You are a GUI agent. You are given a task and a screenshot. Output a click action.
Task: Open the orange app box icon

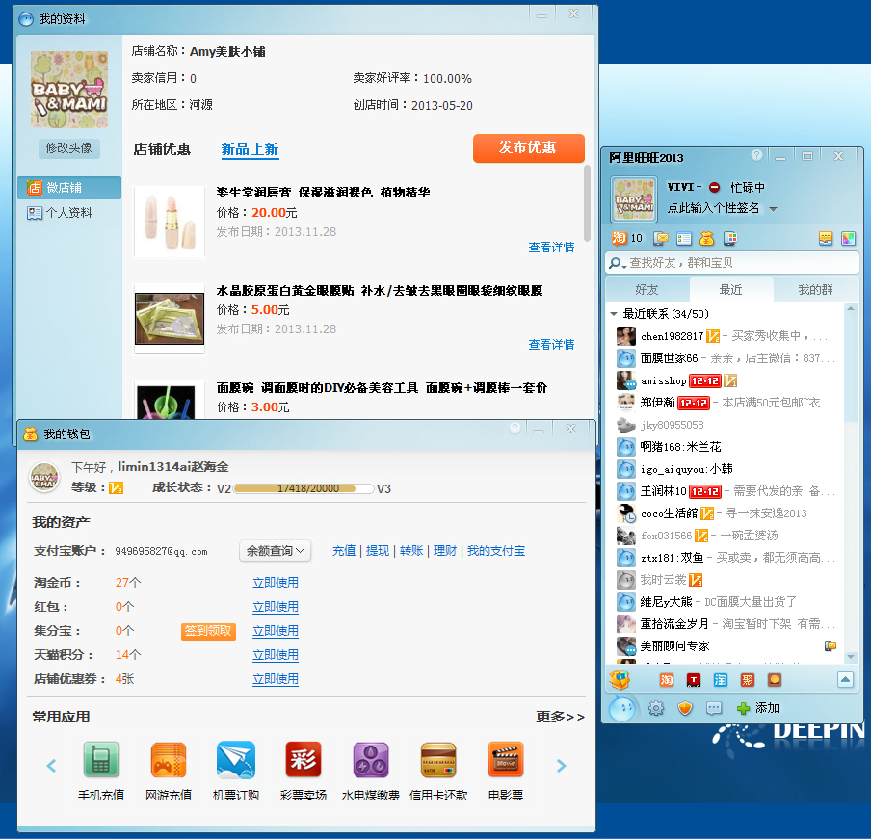point(620,680)
